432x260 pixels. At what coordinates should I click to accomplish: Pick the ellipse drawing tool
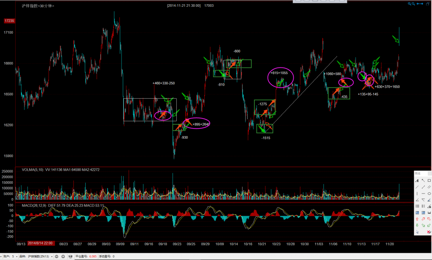pyautogui.click(x=429, y=193)
